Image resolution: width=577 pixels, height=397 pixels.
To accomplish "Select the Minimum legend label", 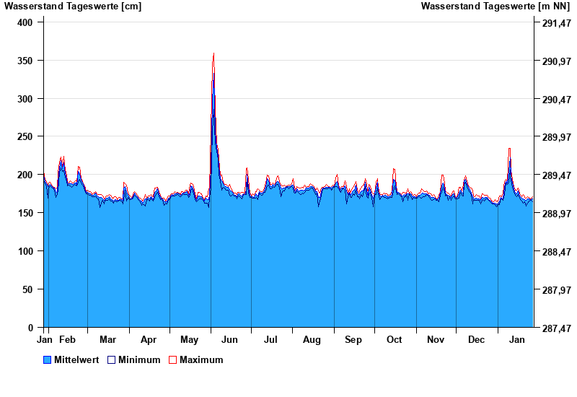I will click(139, 360).
